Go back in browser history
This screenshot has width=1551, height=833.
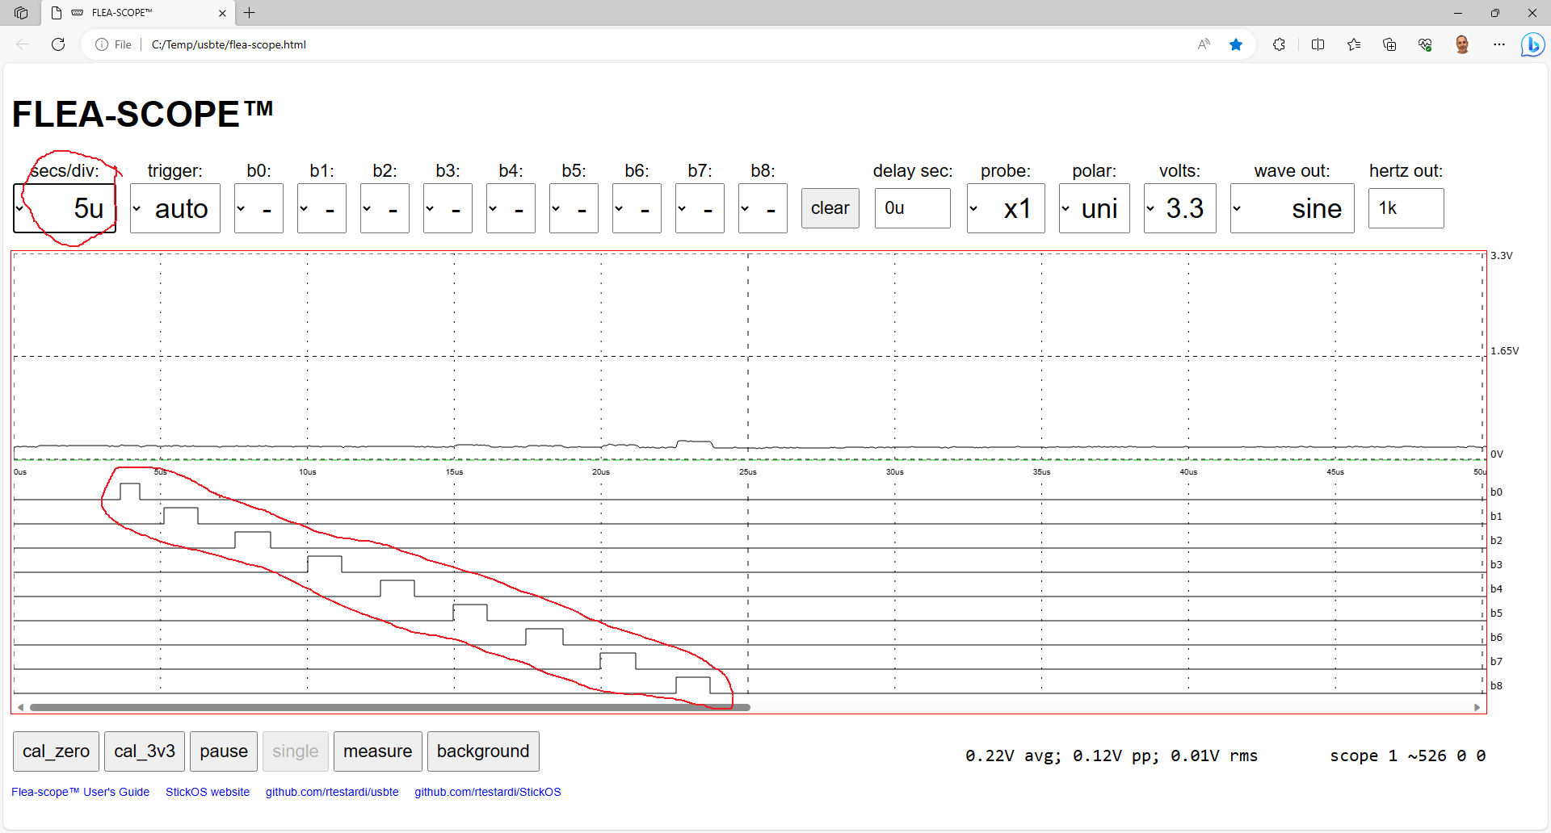[x=23, y=44]
